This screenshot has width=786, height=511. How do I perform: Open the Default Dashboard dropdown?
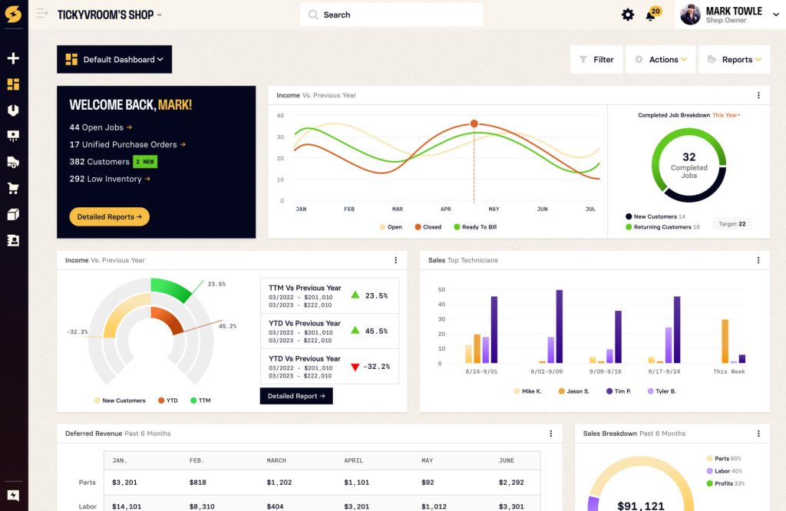[x=114, y=59]
